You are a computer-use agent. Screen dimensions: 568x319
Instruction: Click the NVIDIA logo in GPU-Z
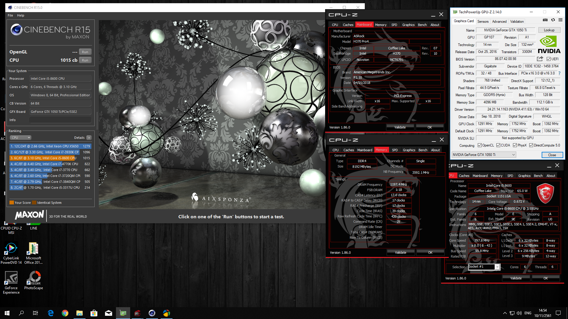(549, 45)
